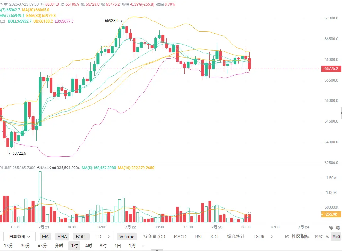Switch to 对数 logarithmic scale
This screenshot has width=342, height=251.
[x=318, y=237]
